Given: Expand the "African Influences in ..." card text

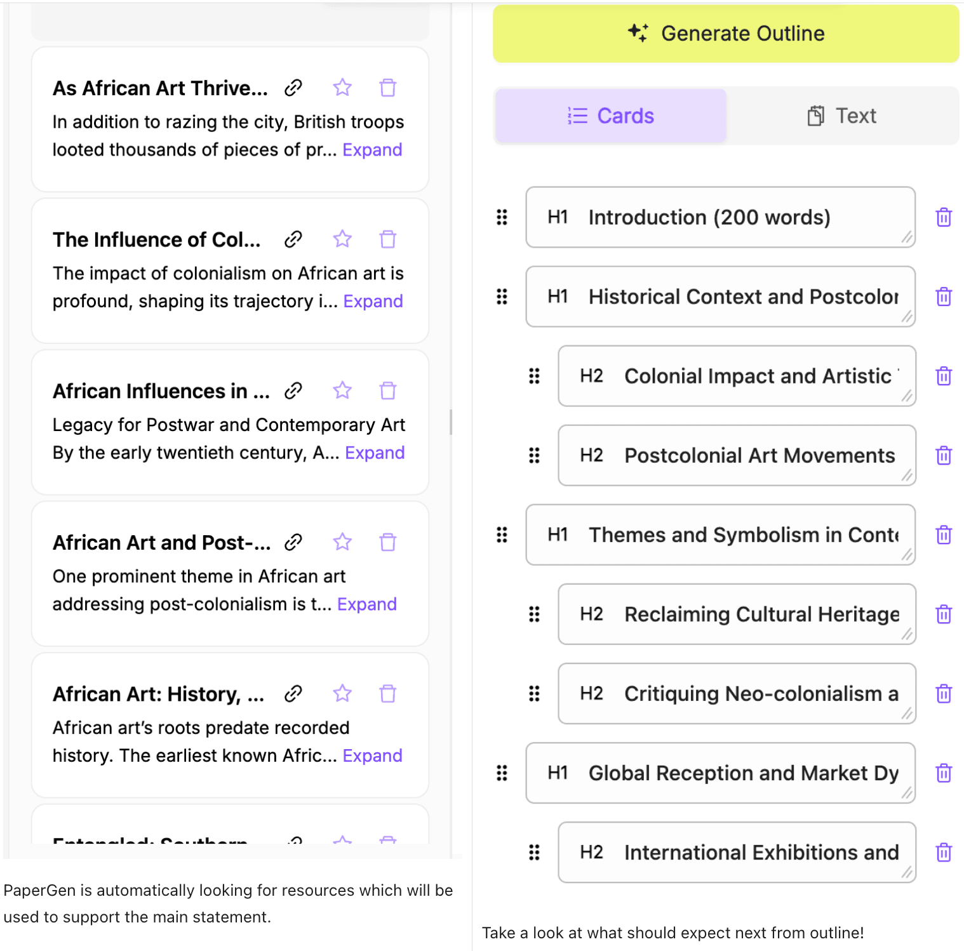Looking at the screenshot, I should [375, 453].
